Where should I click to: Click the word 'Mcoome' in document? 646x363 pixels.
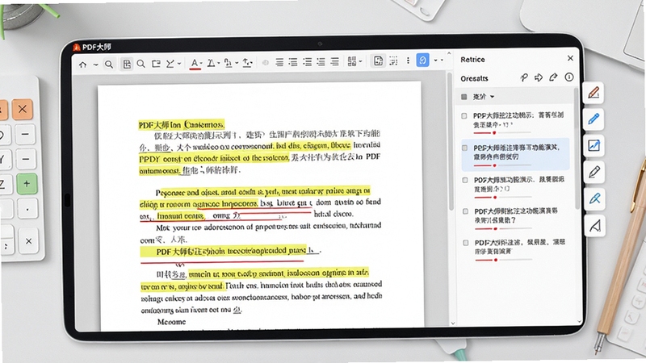171,322
